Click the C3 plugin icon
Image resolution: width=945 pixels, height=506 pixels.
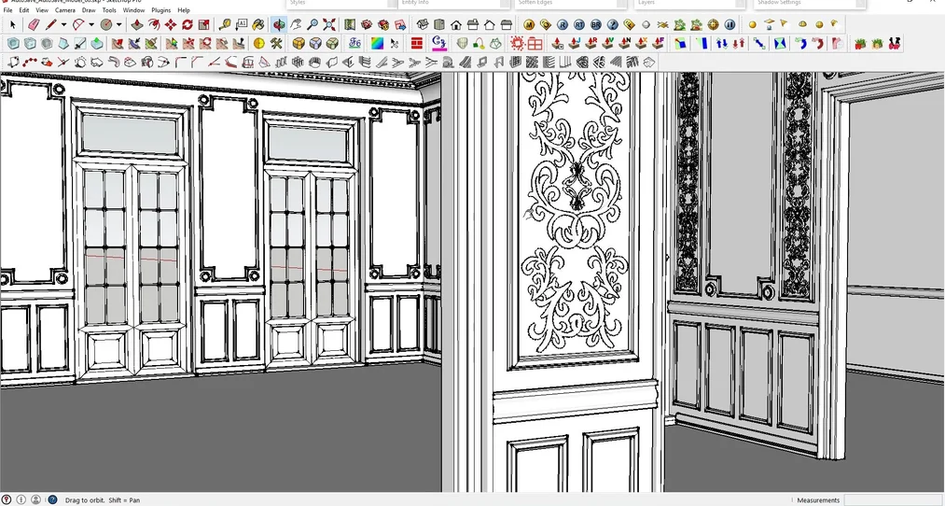click(x=439, y=44)
